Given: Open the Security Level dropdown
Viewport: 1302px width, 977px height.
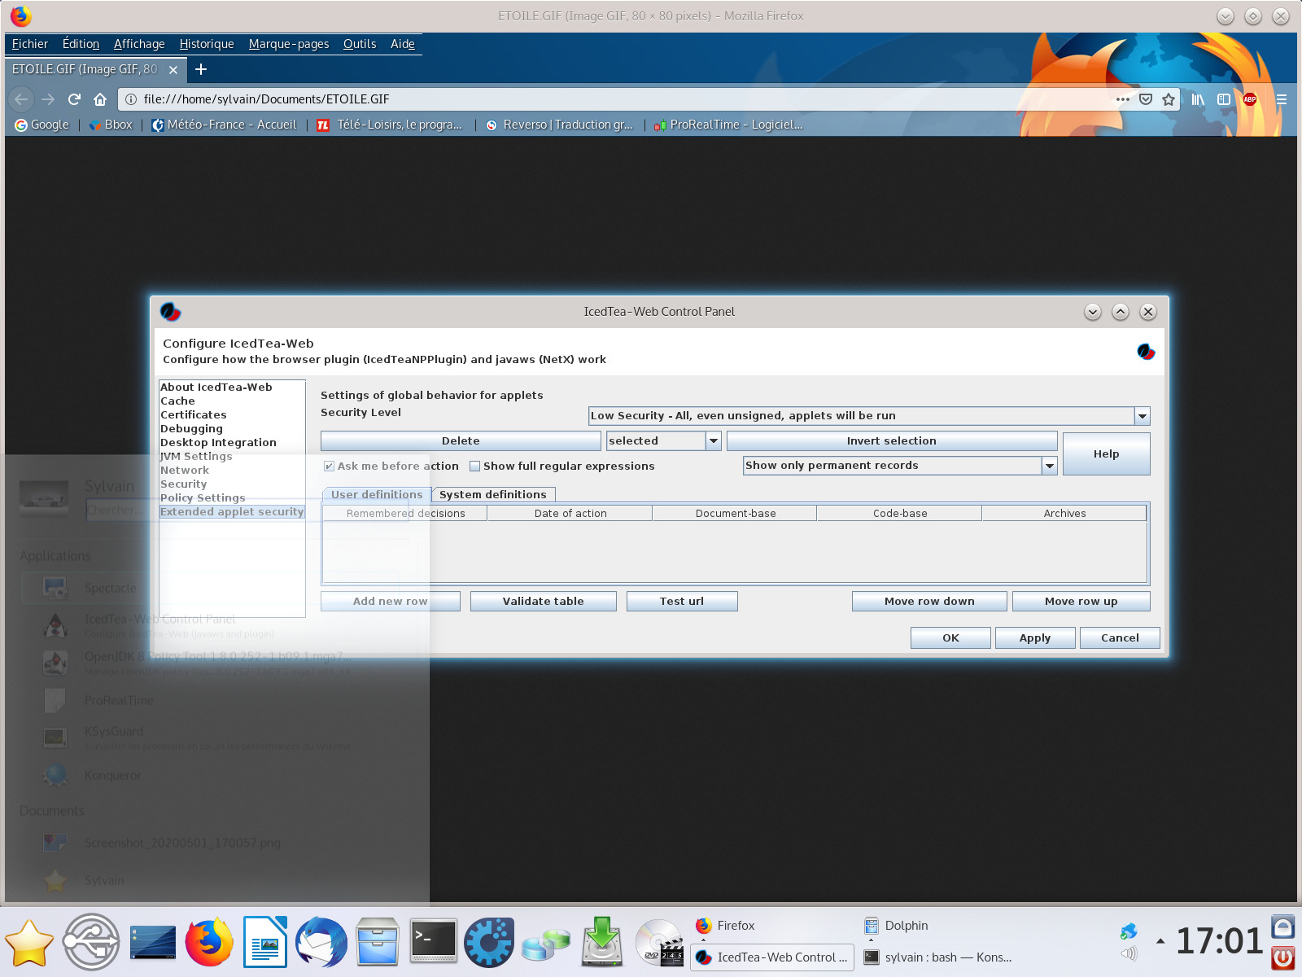Looking at the screenshot, I should 1143,416.
